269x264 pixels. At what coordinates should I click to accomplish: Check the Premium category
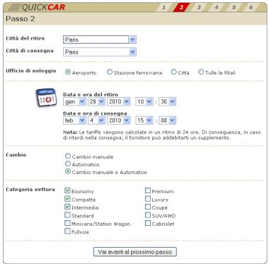click(x=148, y=190)
